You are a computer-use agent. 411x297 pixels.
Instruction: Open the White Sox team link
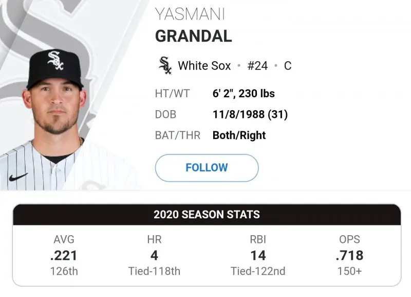[204, 66]
